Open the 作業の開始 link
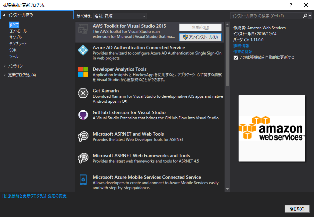Viewport: 314px width, 217px height. tap(243, 52)
